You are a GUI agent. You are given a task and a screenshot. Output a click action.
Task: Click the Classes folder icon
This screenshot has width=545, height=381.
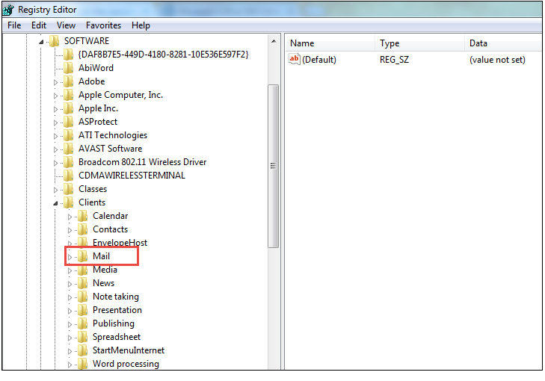tap(69, 189)
